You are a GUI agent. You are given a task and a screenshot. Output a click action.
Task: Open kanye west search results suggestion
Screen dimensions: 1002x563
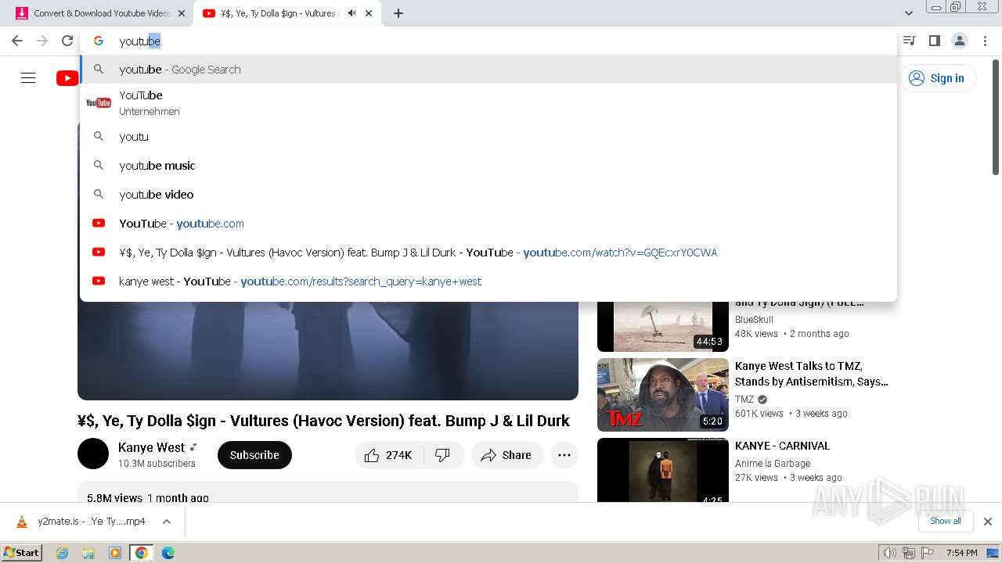click(x=488, y=281)
